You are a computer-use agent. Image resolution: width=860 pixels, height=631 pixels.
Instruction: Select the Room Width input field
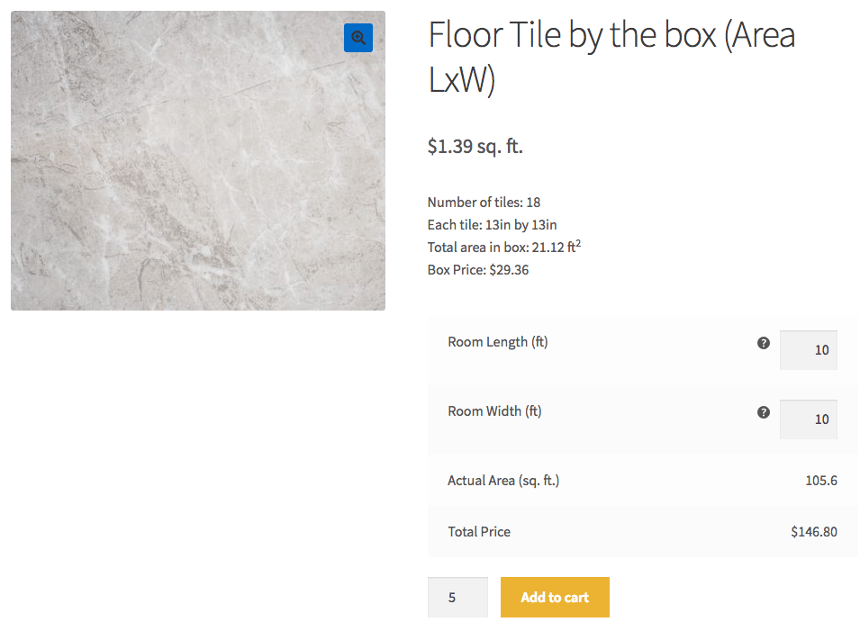tap(807, 419)
